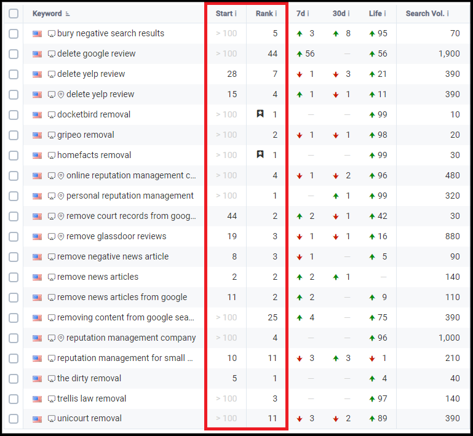Show info for the 30d column
The height and width of the screenshot is (436, 473).
(349, 14)
